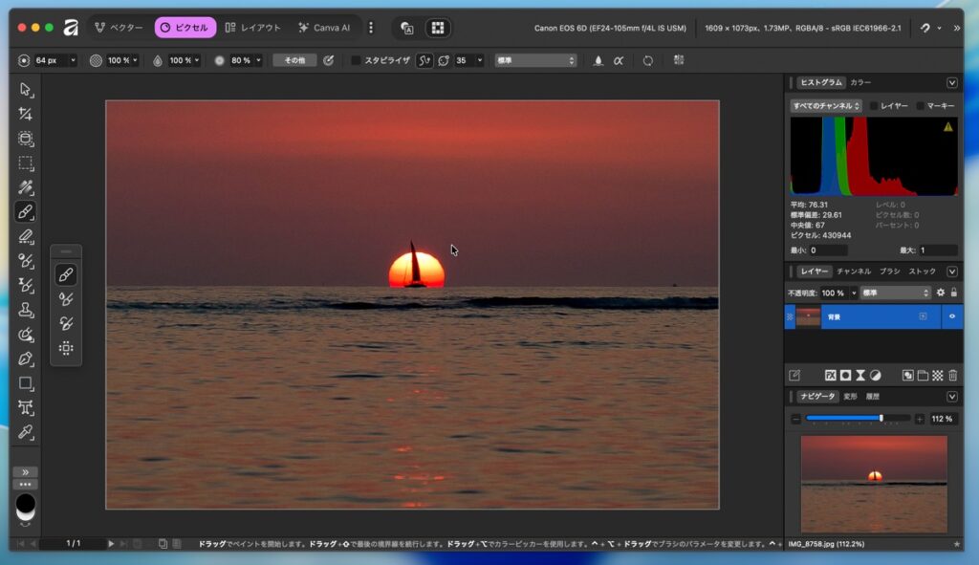This screenshot has width=979, height=565.
Task: Choose the rectangular Marquee selection tool
Action: tap(26, 163)
